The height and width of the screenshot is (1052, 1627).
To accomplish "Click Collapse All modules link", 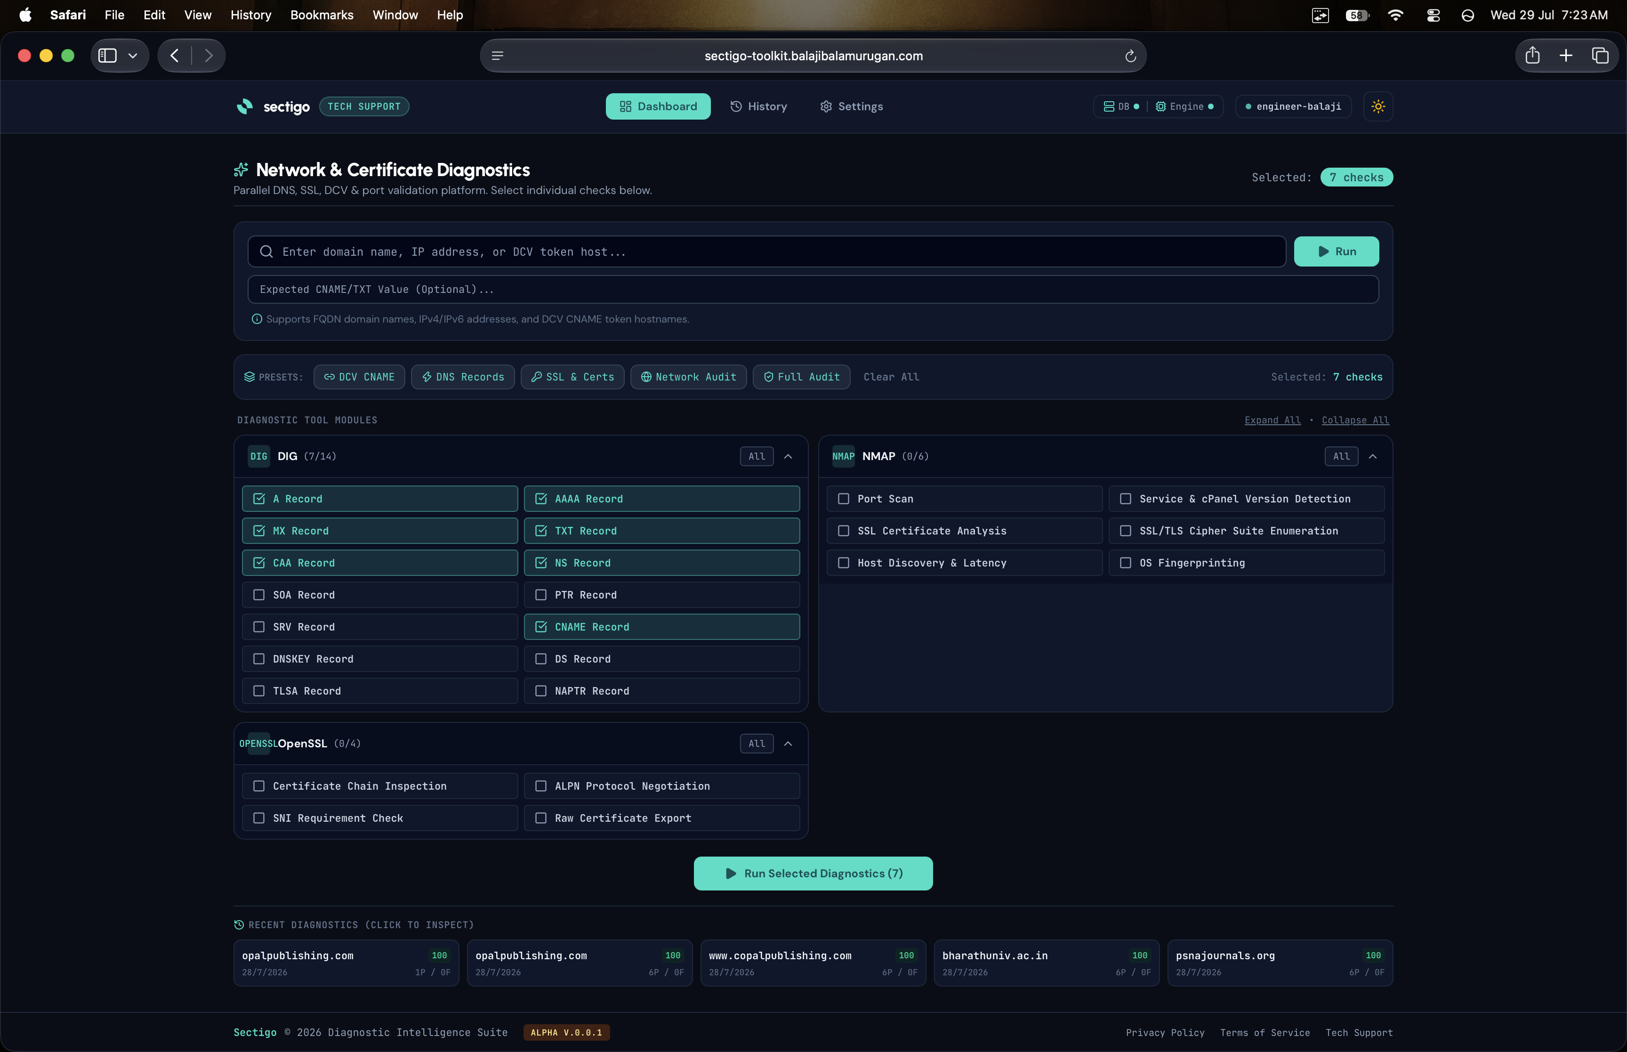I will click(x=1354, y=420).
